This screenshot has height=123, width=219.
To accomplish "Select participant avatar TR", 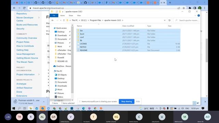I will pos(19,117).
